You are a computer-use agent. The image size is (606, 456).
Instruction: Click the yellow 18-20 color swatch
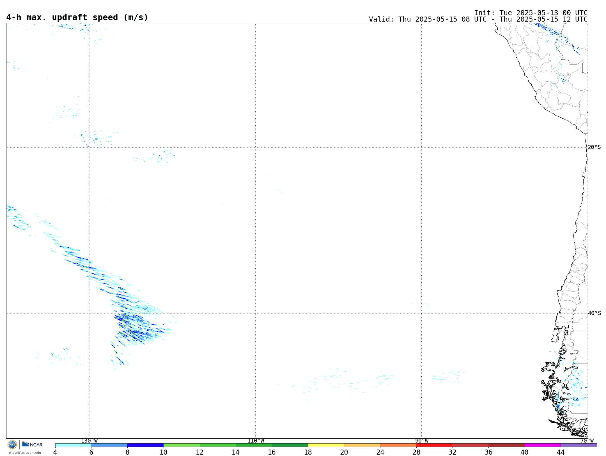[x=326, y=445]
